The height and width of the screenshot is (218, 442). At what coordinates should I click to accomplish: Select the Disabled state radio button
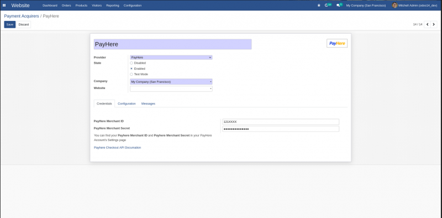(131, 63)
